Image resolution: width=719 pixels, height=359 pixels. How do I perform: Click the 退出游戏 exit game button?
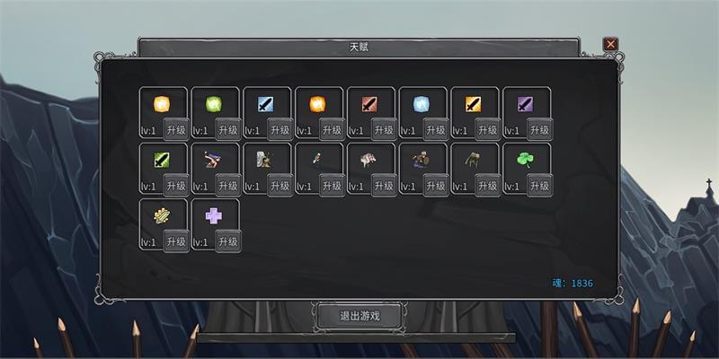click(x=359, y=317)
